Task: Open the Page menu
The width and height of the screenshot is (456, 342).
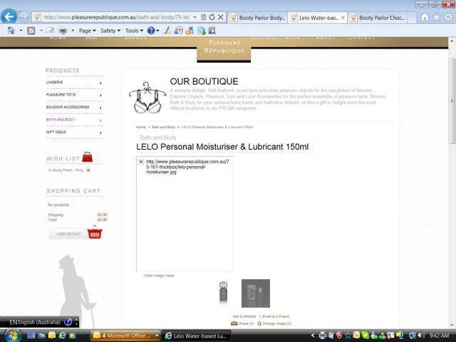Action: click(x=87, y=31)
